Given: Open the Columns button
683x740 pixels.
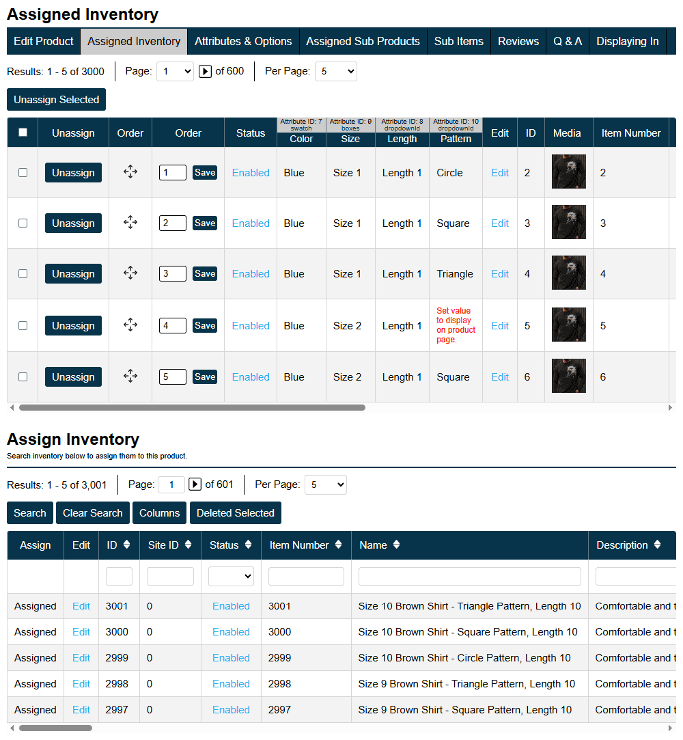Looking at the screenshot, I should [159, 512].
